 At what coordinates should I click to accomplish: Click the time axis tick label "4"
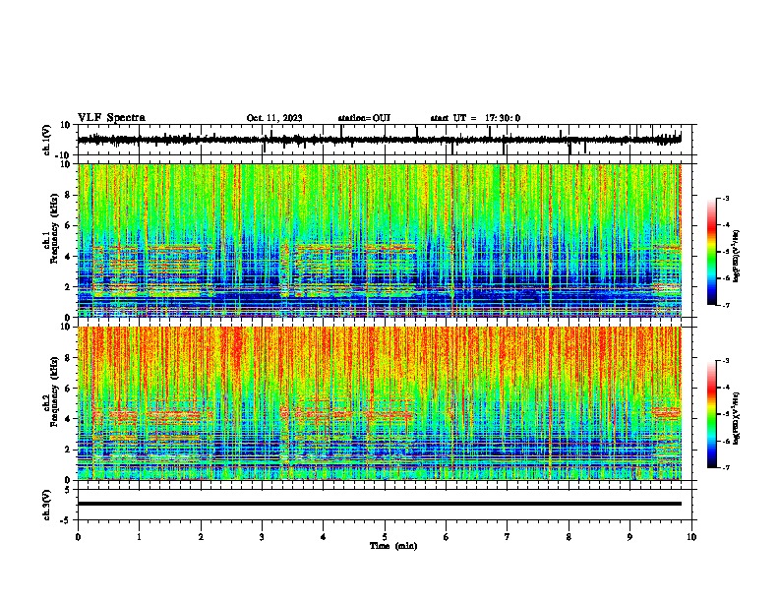coord(324,537)
